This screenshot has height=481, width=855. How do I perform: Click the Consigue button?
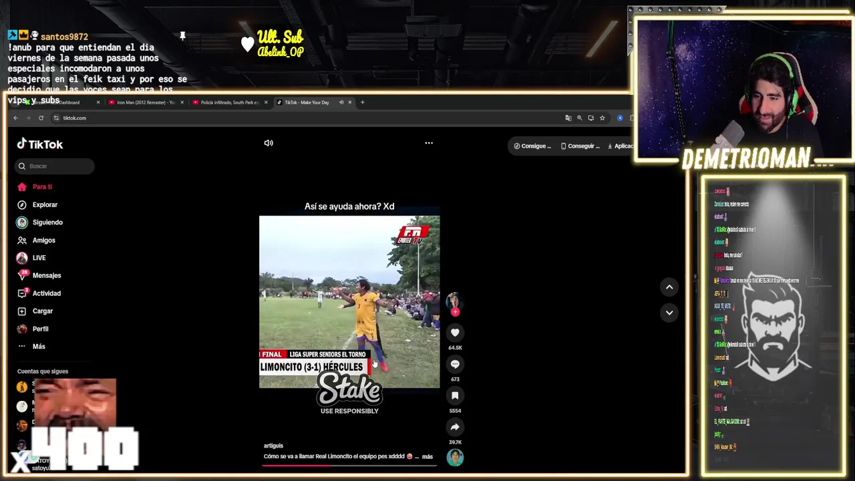tap(532, 146)
